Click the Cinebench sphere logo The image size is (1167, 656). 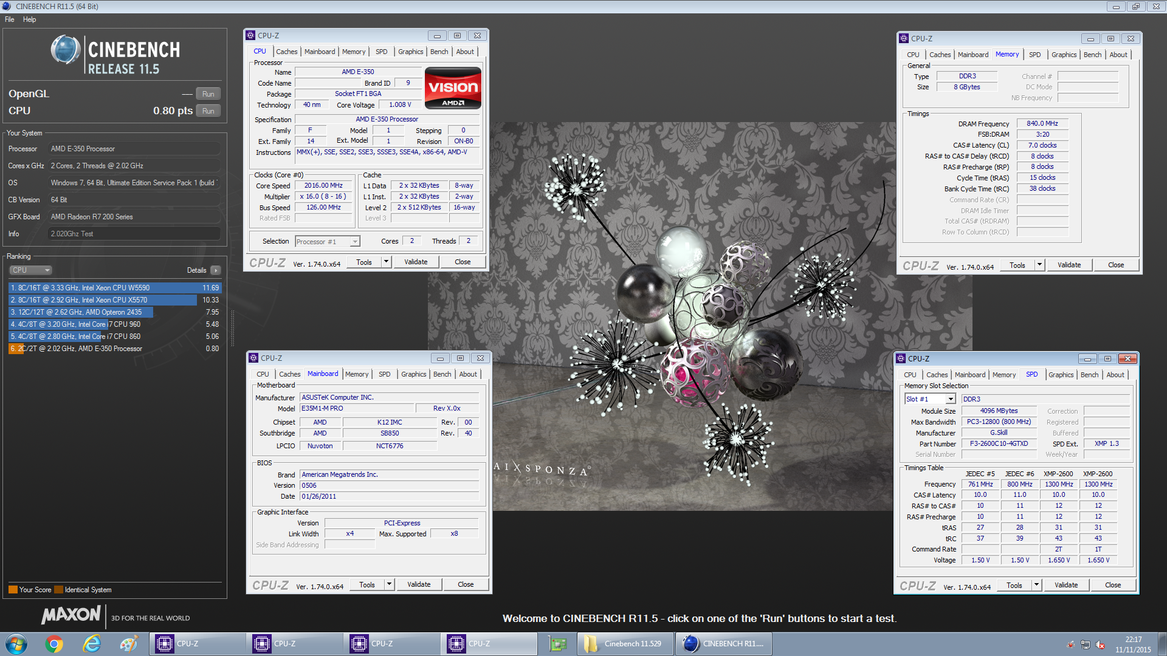66,50
